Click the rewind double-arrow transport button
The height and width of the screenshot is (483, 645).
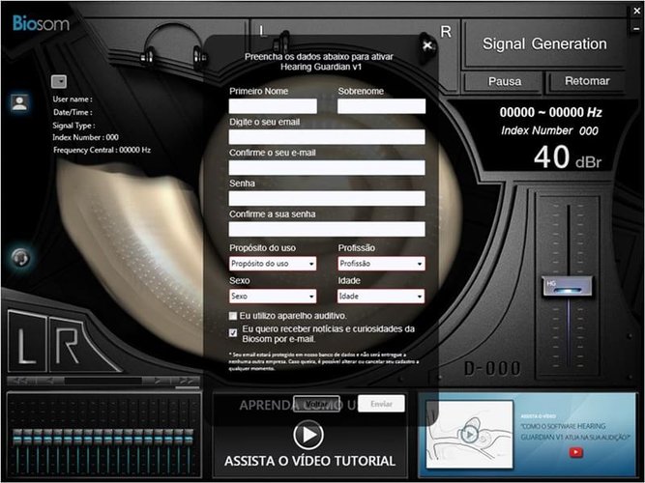click(x=21, y=381)
